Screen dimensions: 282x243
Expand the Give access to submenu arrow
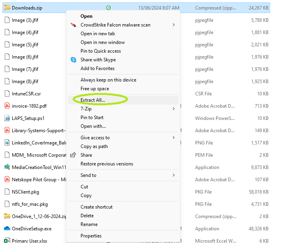(x=173, y=138)
